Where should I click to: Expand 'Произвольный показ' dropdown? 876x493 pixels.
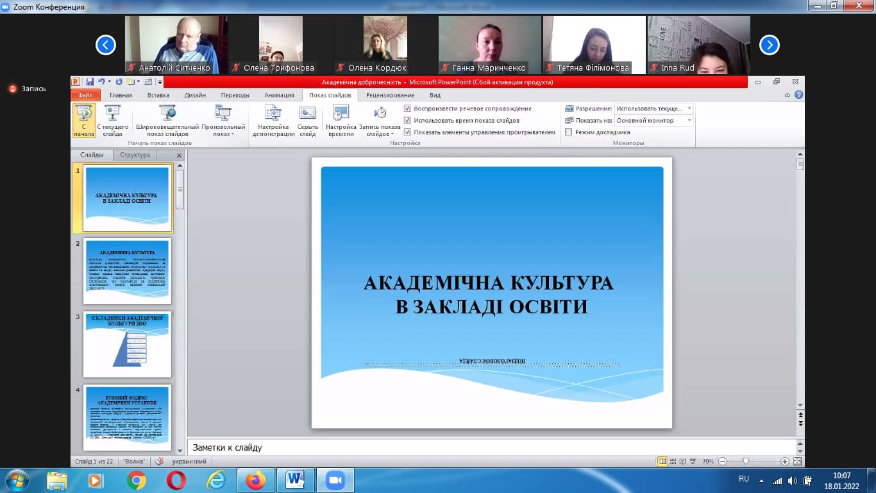[223, 121]
